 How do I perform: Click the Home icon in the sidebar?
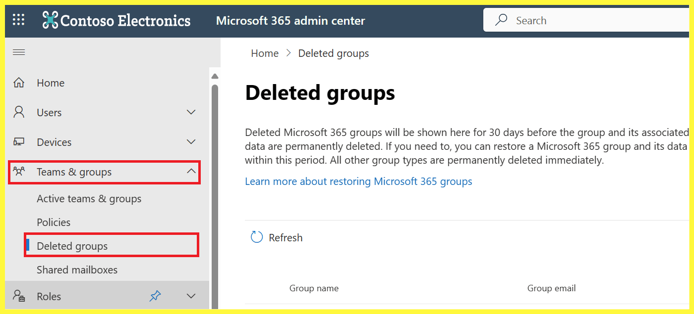pyautogui.click(x=19, y=83)
